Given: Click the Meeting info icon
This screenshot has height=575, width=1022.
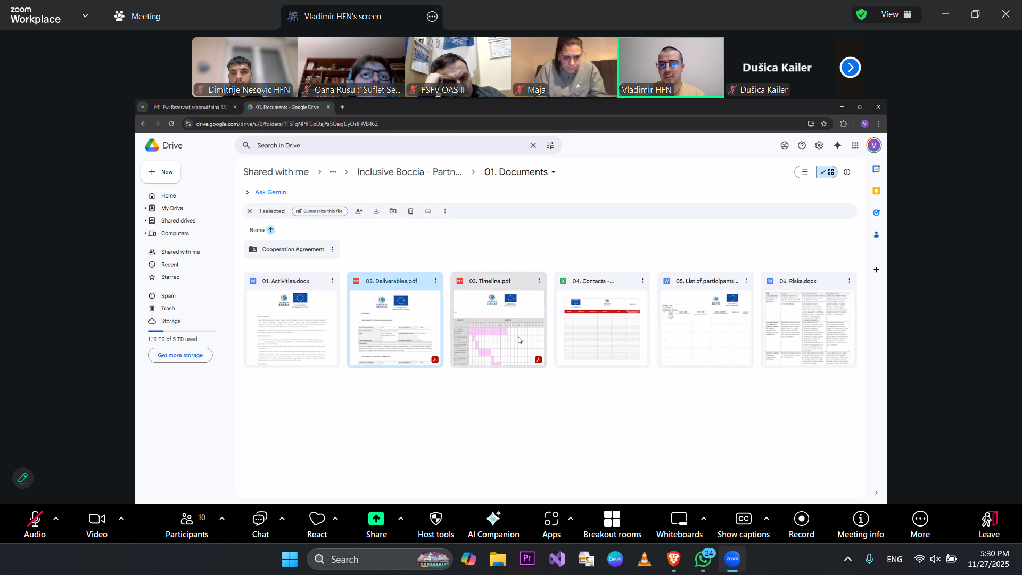Looking at the screenshot, I should (x=860, y=519).
